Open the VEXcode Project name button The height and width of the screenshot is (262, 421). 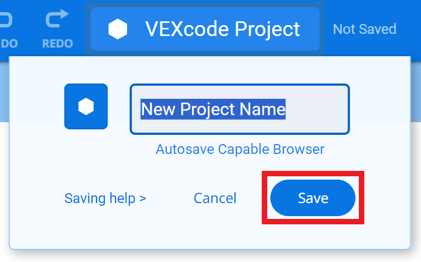[x=205, y=29]
